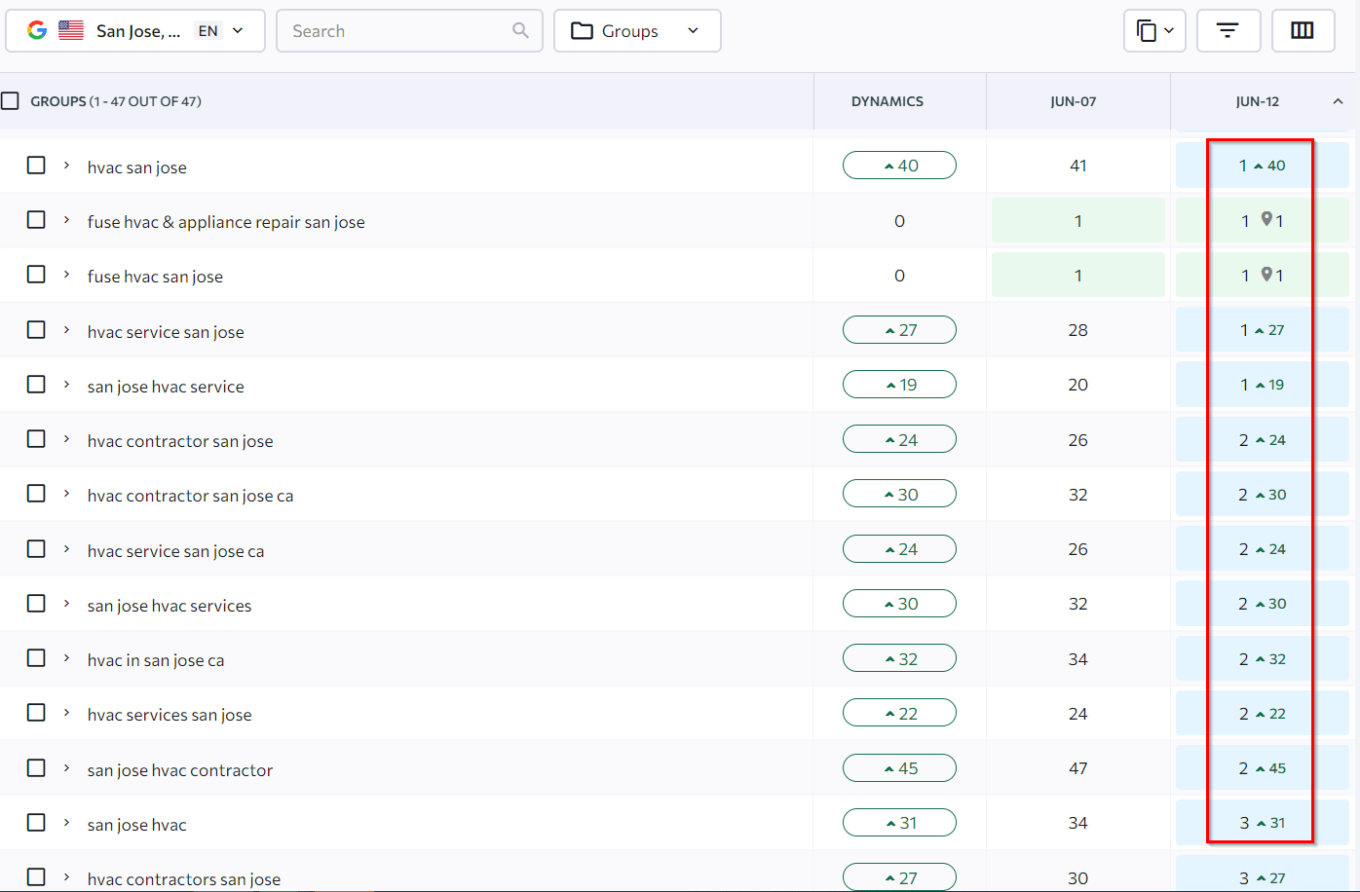Select all groups with header checkbox

point(11,101)
